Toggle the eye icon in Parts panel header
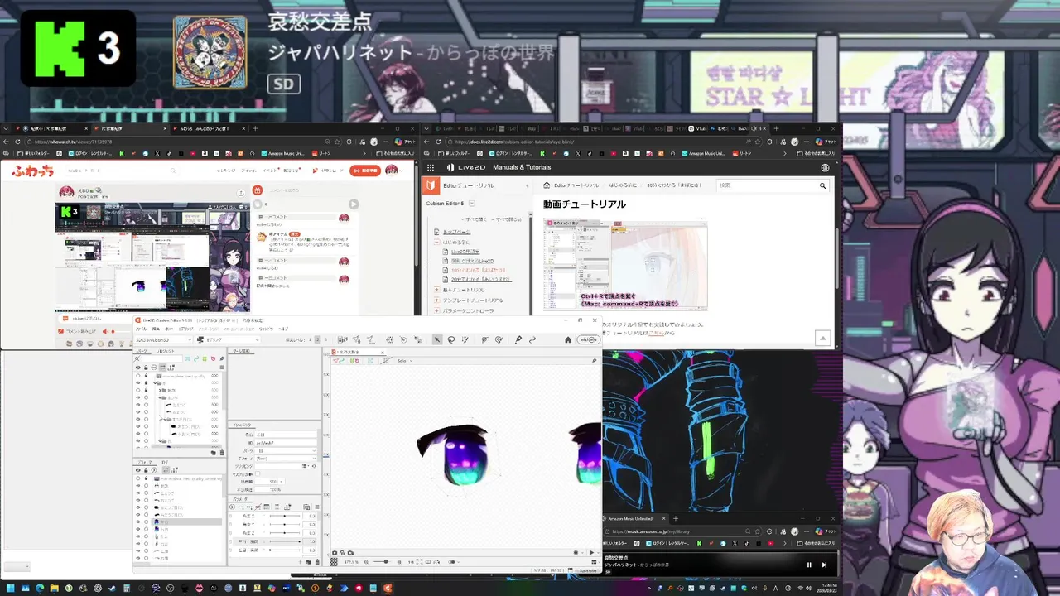 (x=137, y=368)
